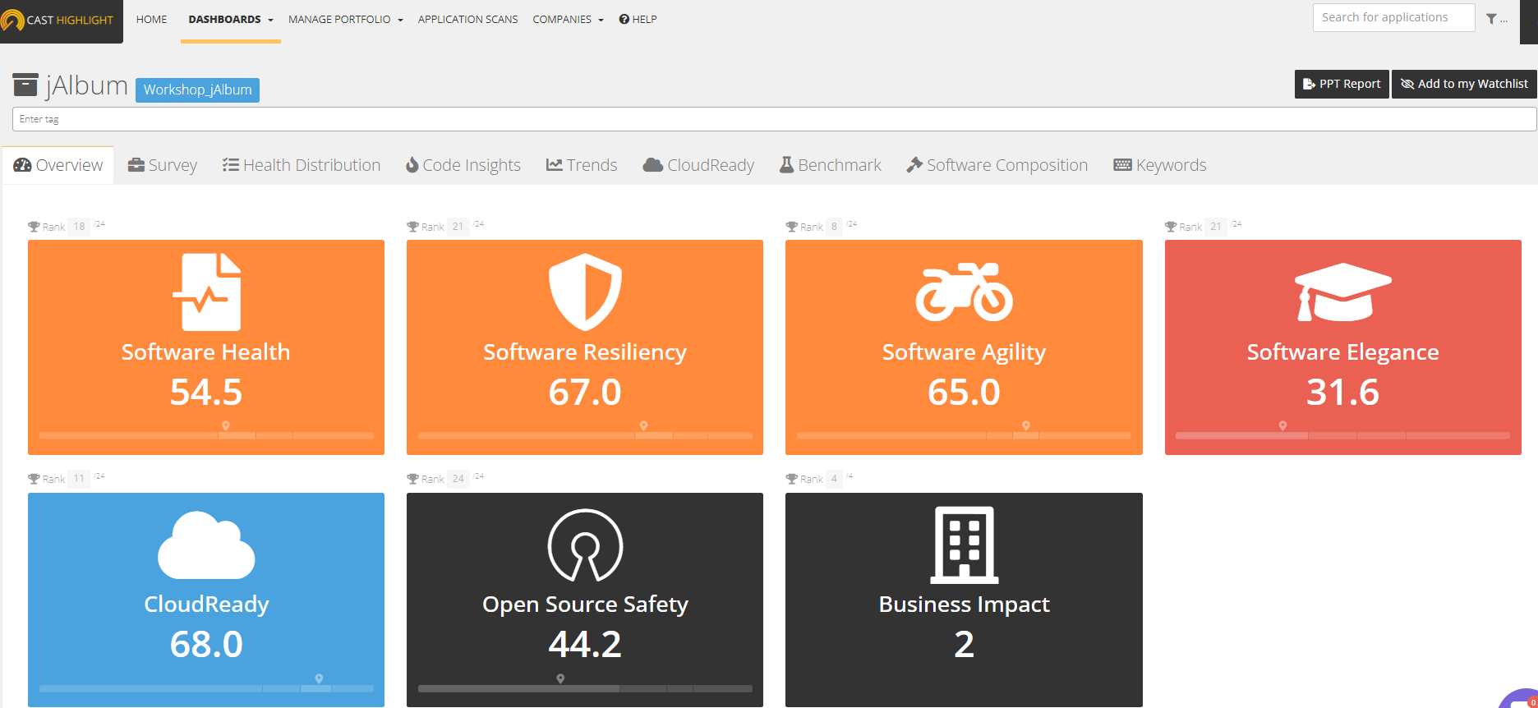Open the Health Distribution tab
The image size is (1538, 708).
coord(302,165)
